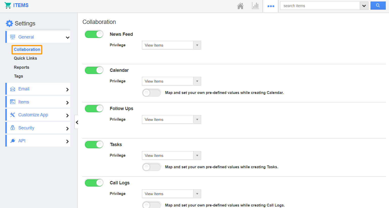Collapse the sidebar with the left arrow
This screenshot has width=389, height=208.
[77, 122]
